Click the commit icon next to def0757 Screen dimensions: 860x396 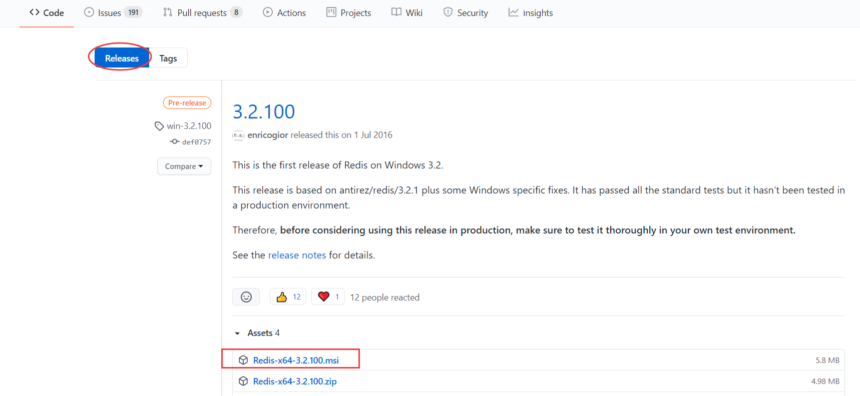tap(175, 141)
